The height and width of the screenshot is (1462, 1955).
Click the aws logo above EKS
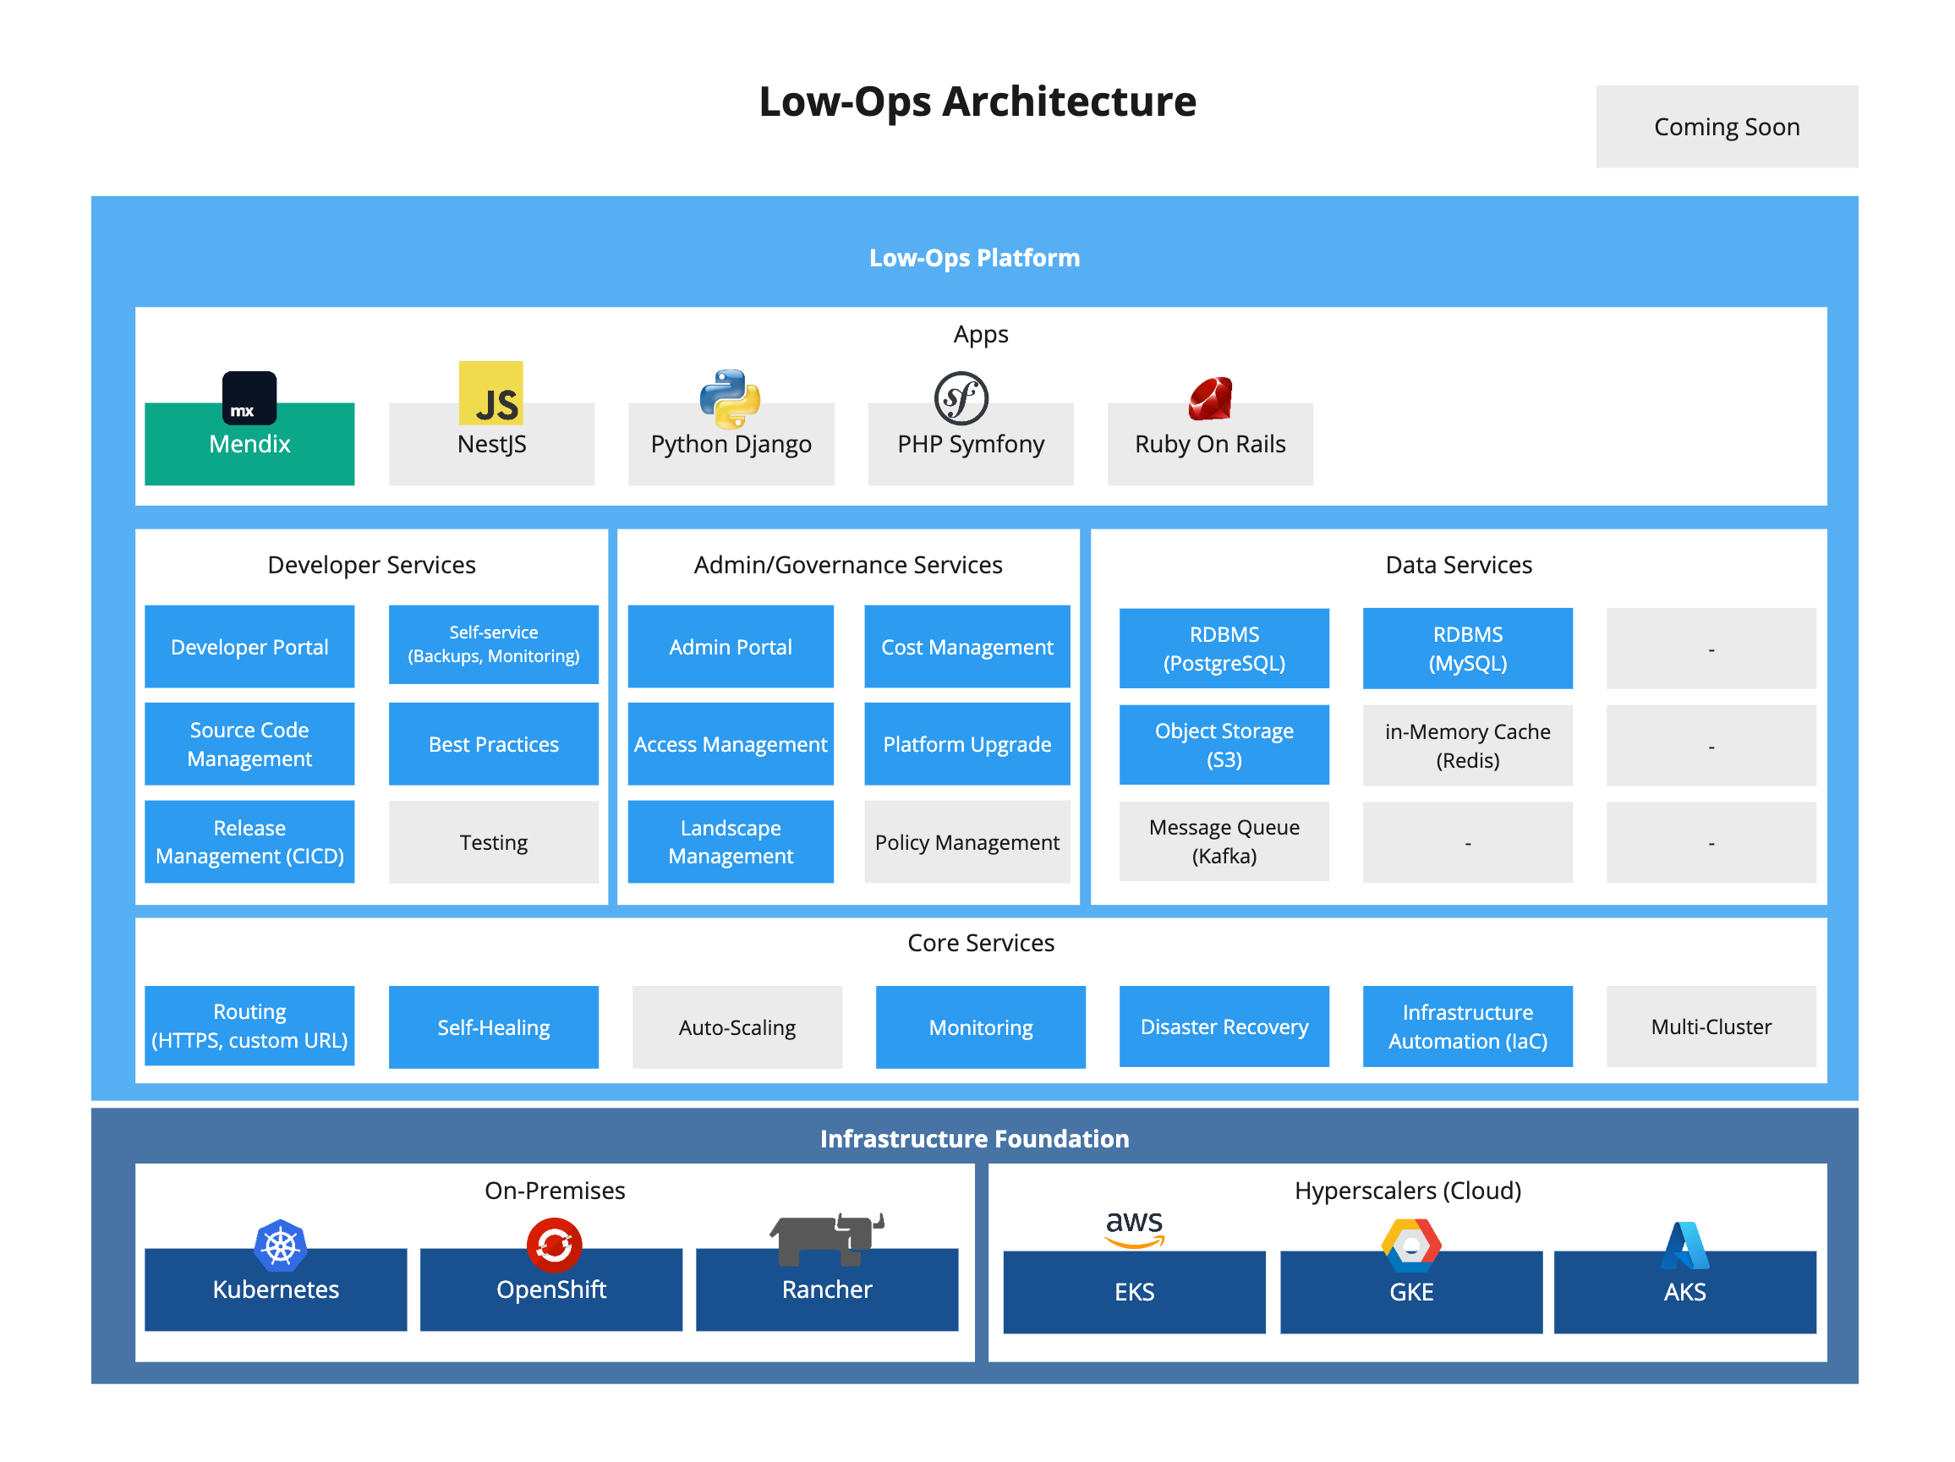click(x=1134, y=1227)
